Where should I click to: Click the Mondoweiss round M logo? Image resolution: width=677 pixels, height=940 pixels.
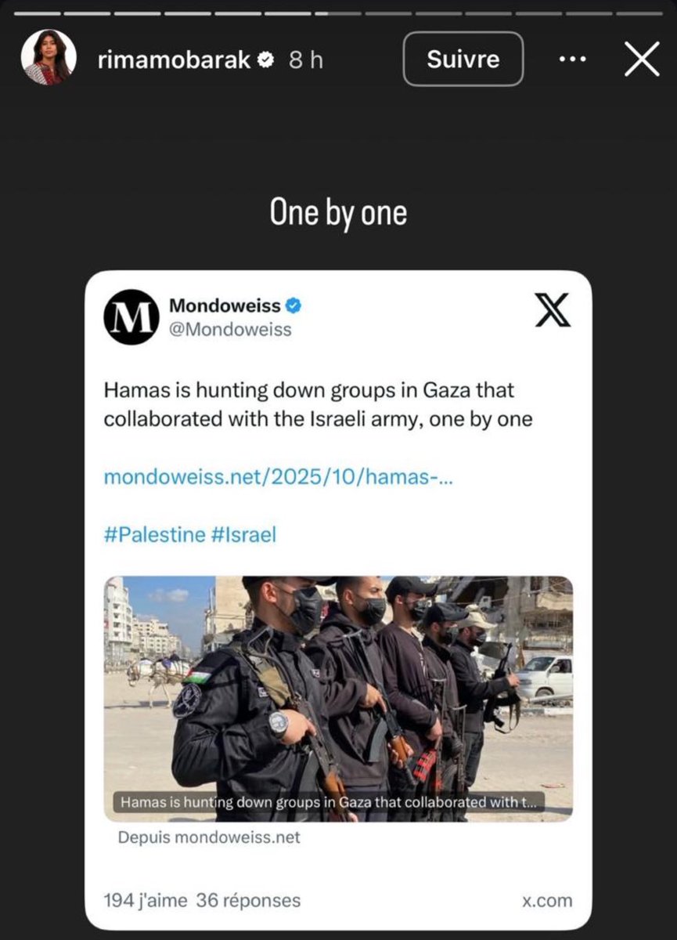tap(131, 317)
